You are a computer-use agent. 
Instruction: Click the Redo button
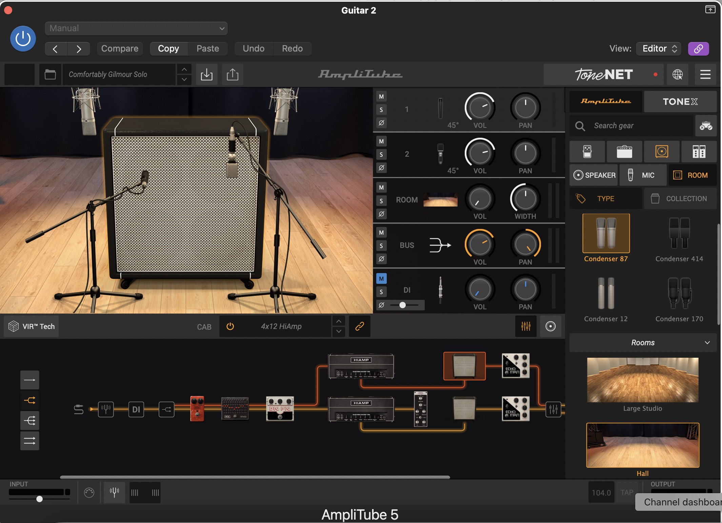[292, 49]
